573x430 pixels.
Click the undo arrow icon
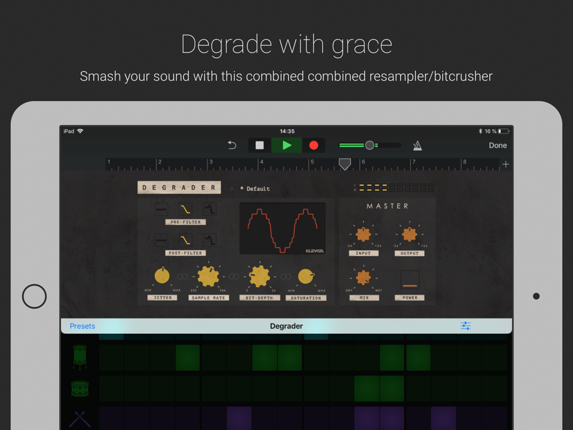point(232,146)
